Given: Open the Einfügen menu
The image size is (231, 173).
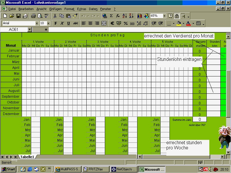Looking at the screenshot, I should click(55, 9).
